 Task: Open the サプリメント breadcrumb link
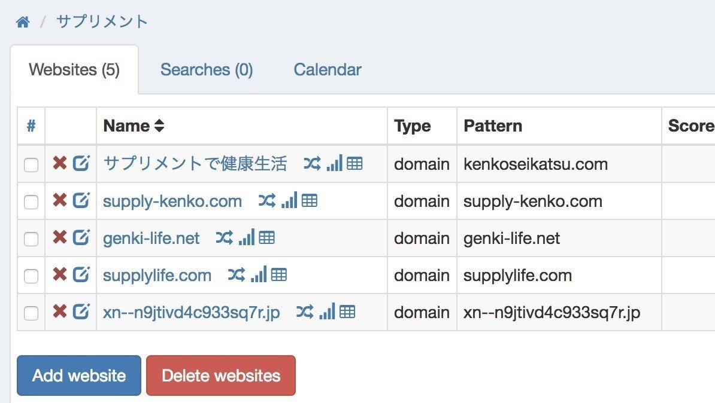pos(102,22)
